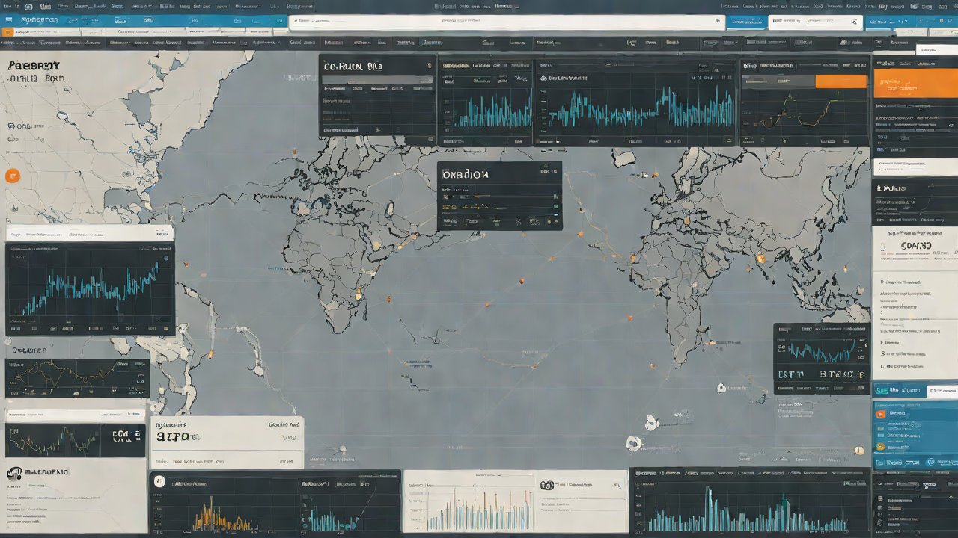Click the blue button right of the search bar
This screenshot has width=958, height=538.
pyautogui.click(x=746, y=22)
